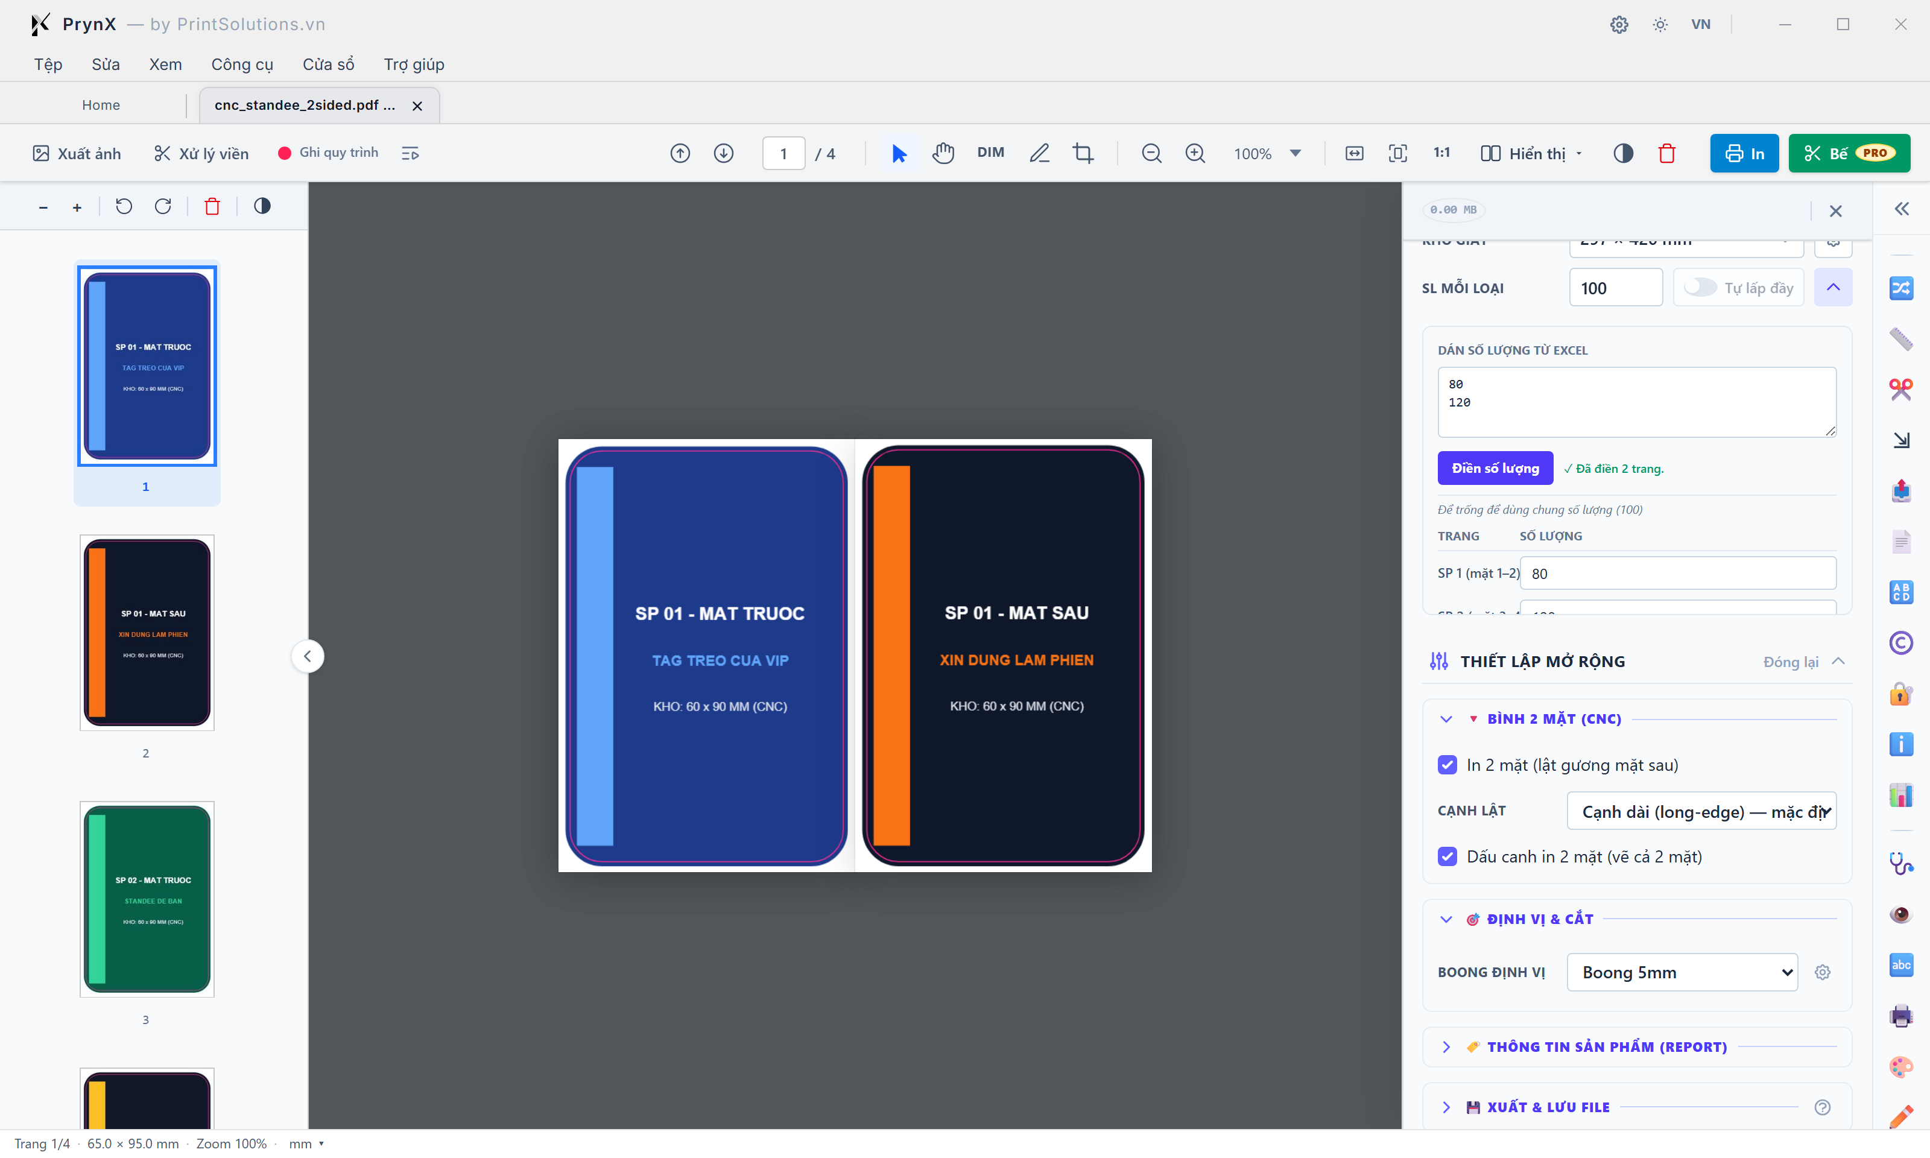Screen dimensions: 1930x1158
Task: Click the stethoscope icon in right sidebar
Action: [x=1901, y=864]
